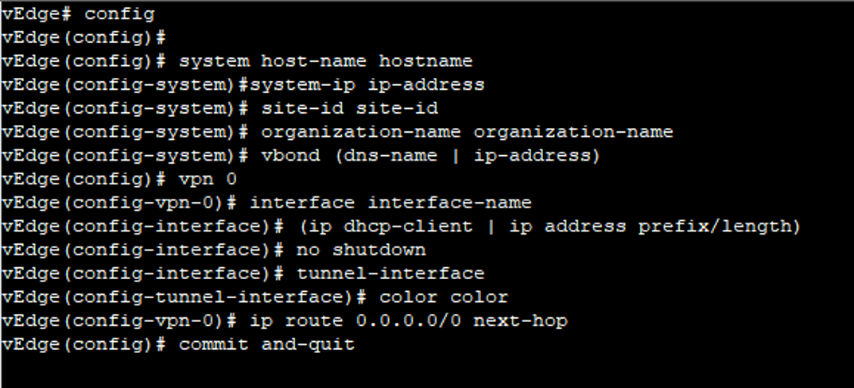Click 'ip route 0.0.0.0/0 next-hop' command
854x388 pixels.
click(409, 321)
